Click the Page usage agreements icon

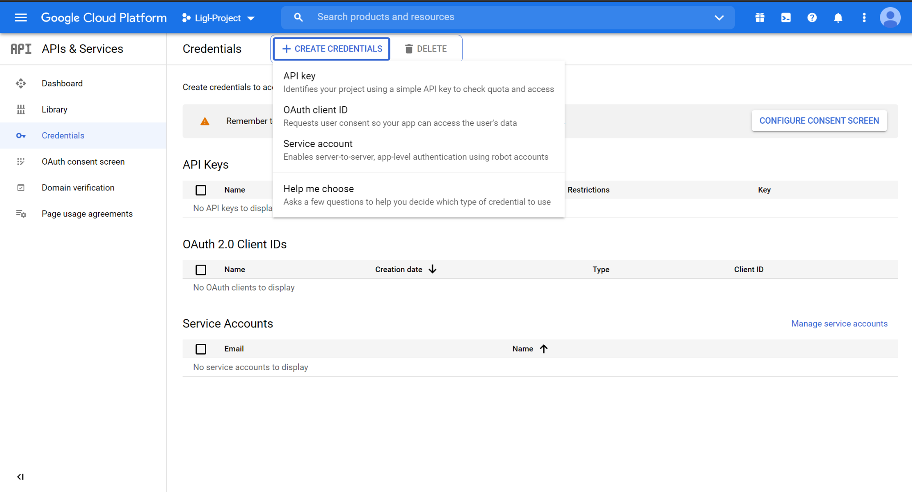pyautogui.click(x=21, y=214)
